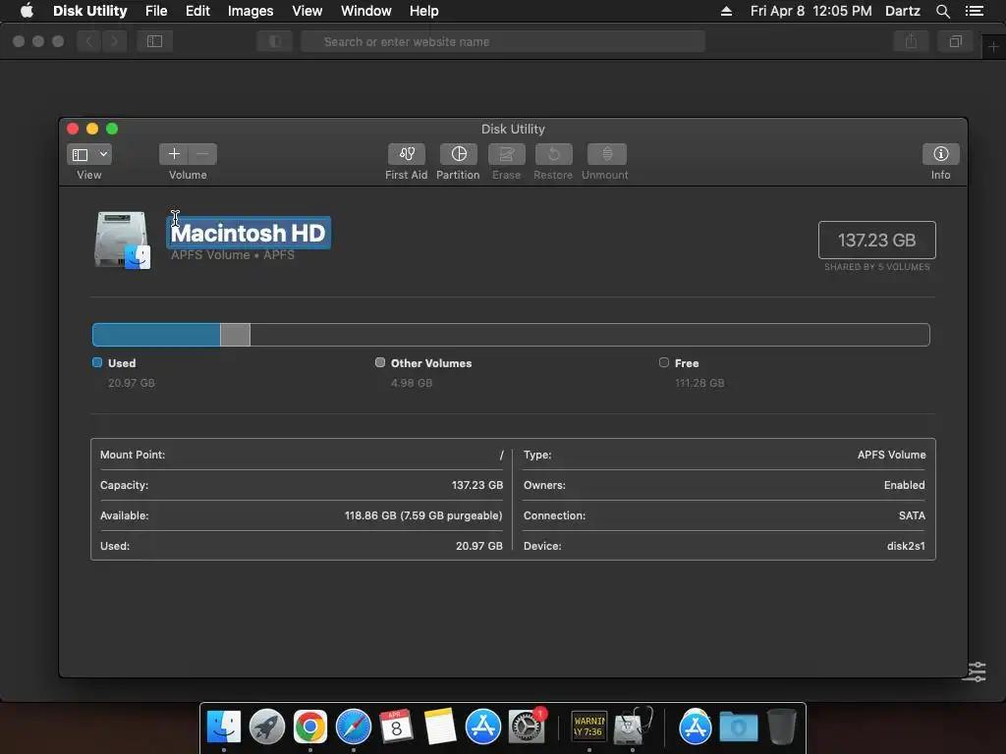The width and height of the screenshot is (1006, 754).
Task: Expand the View dropdown arrow
Action: [103, 154]
